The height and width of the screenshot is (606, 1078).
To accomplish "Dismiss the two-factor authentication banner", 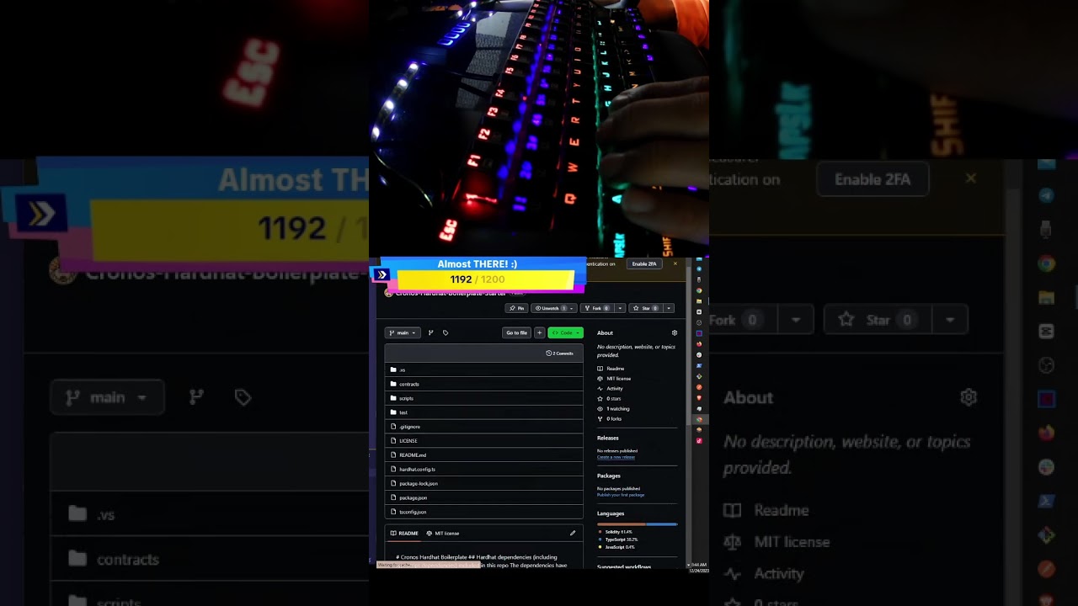I will 675,263.
